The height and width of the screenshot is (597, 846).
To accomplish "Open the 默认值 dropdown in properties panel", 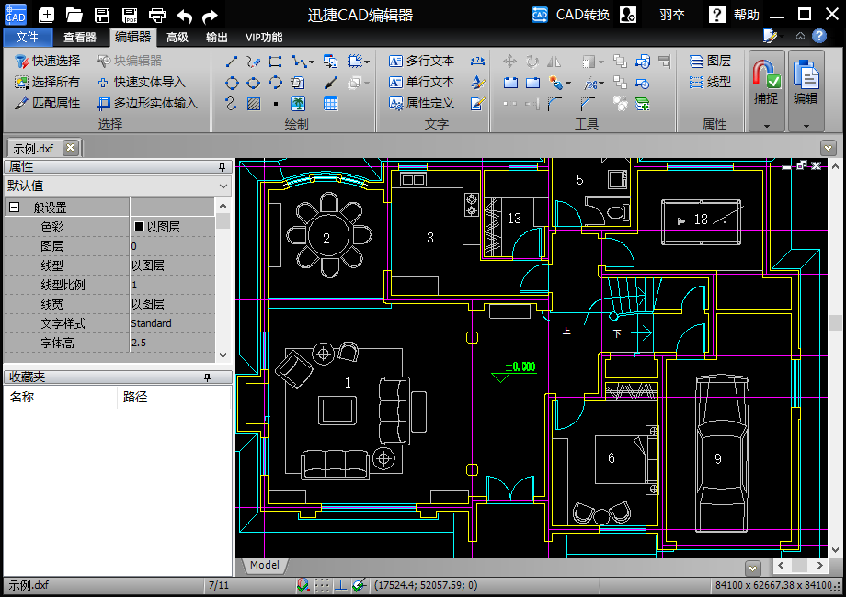I will point(118,186).
